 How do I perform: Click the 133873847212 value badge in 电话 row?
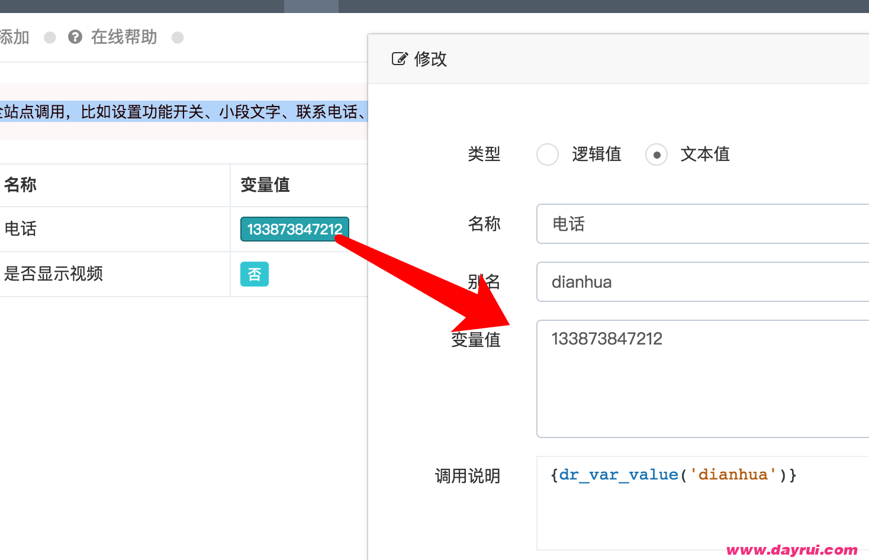tap(295, 229)
